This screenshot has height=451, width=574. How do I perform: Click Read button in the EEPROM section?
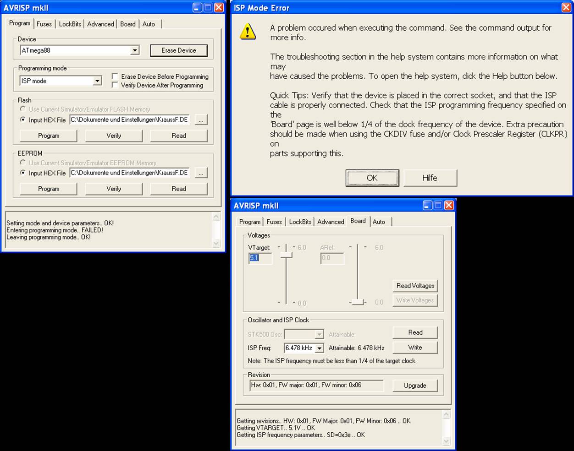(179, 189)
